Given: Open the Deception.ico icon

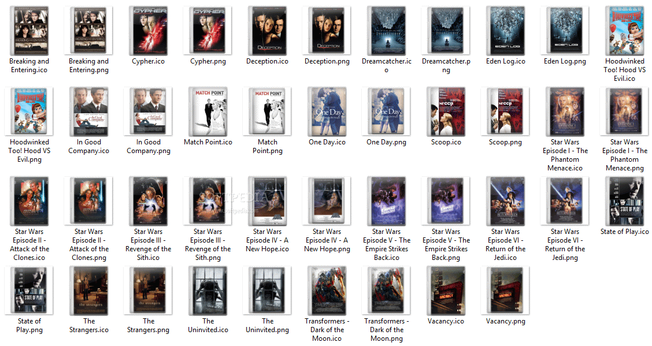Looking at the screenshot, I should point(268,30).
